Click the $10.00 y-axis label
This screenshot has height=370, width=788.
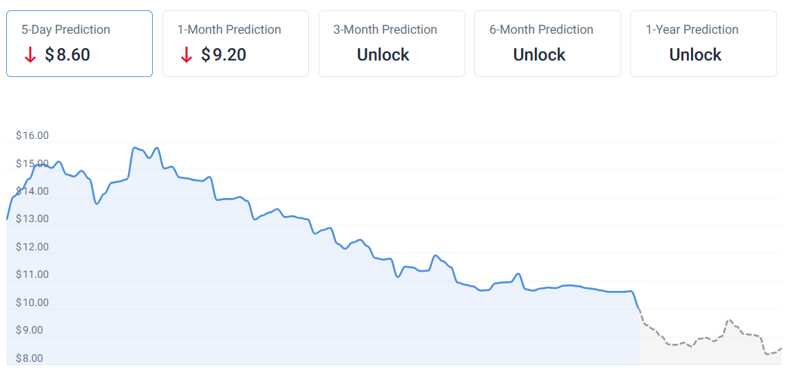click(32, 303)
